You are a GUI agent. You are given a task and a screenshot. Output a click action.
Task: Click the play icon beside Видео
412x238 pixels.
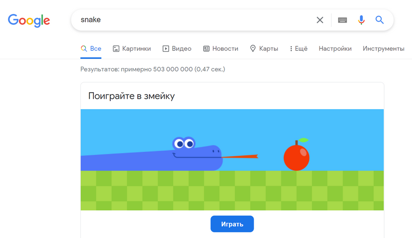coord(166,48)
